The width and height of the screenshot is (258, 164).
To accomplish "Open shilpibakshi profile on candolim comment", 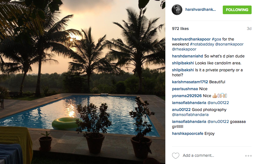I will [183, 63].
